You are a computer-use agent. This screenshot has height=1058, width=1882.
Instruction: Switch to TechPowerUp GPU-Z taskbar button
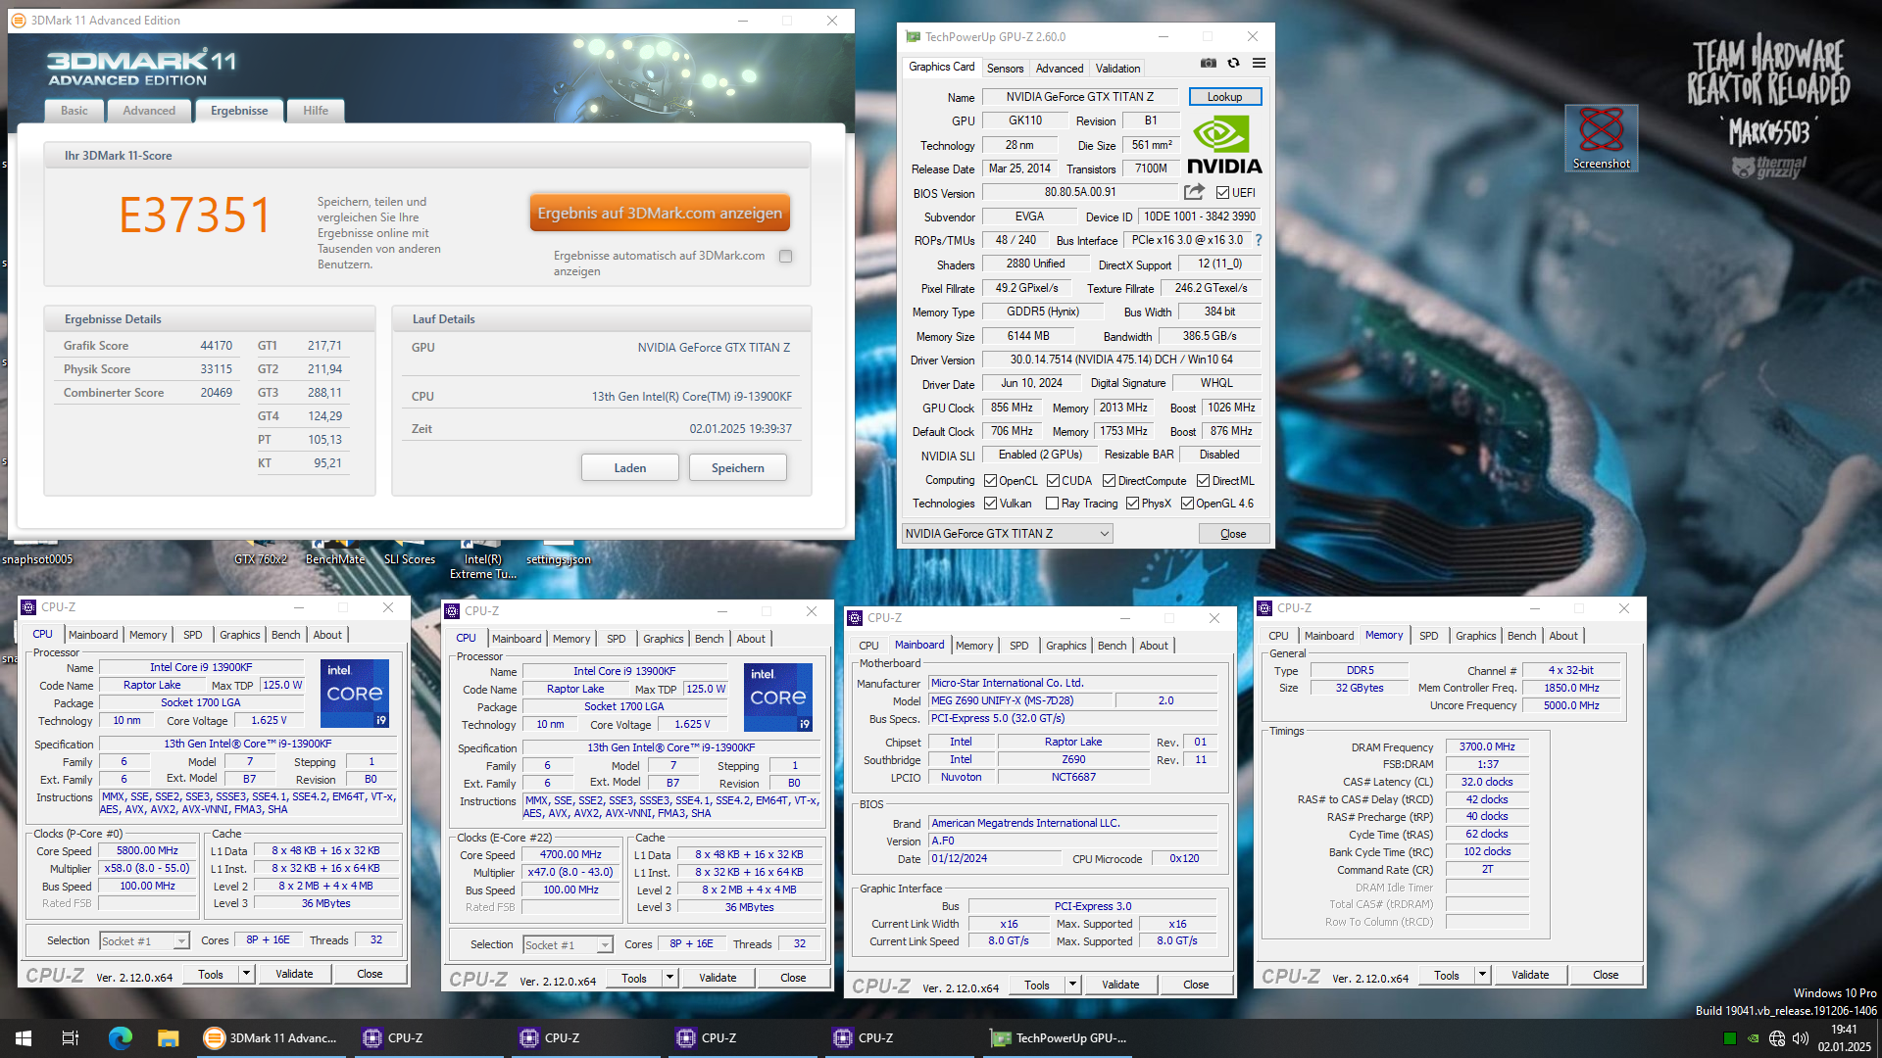pos(1059,1038)
